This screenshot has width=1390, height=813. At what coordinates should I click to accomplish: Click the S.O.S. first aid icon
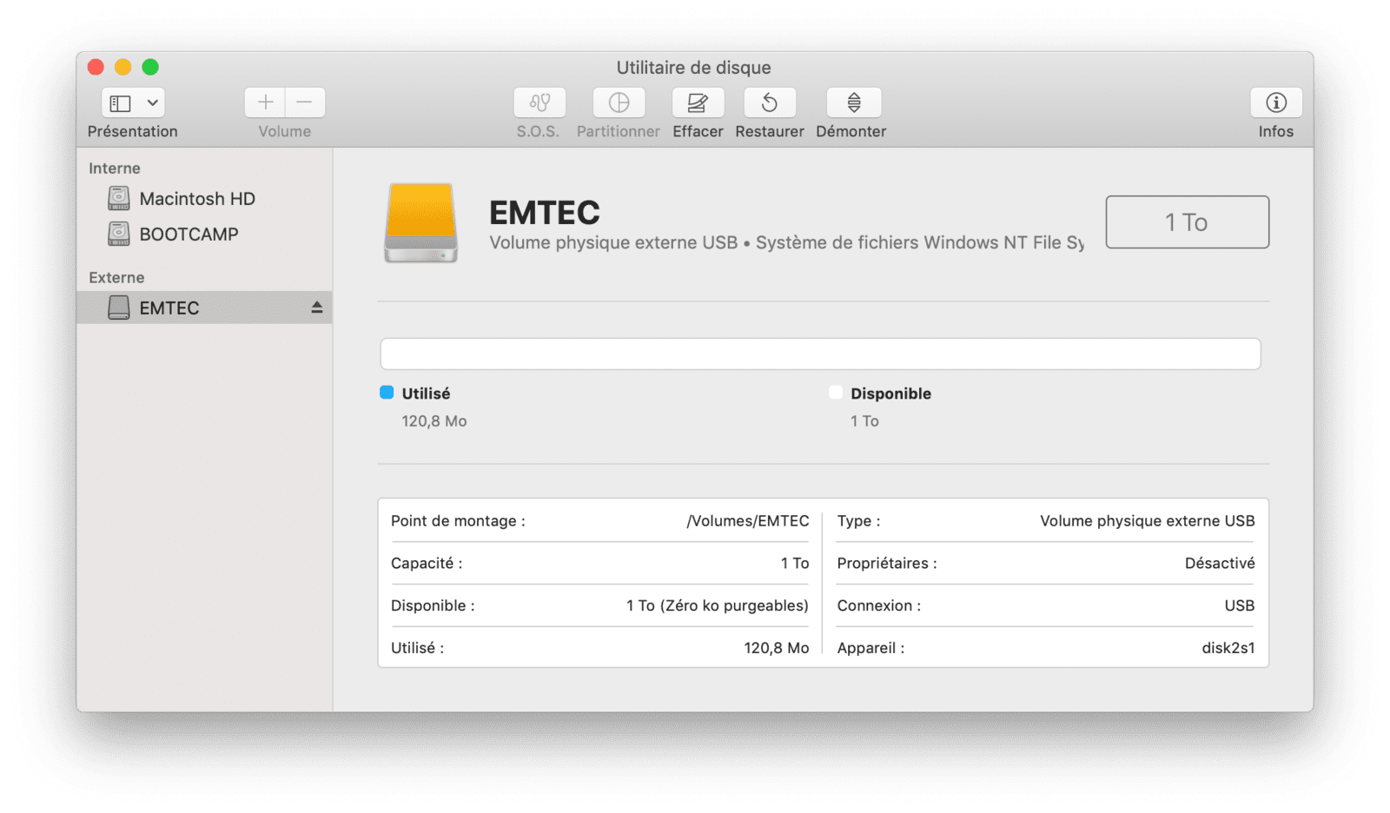click(x=539, y=102)
